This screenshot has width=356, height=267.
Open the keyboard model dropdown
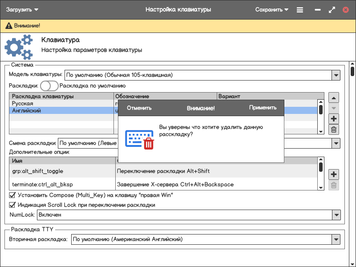[336, 75]
